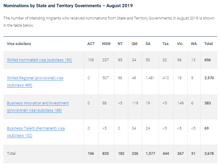This screenshot has width=221, height=165.
Task: Select the ACT column header
Action: [x=91, y=44]
